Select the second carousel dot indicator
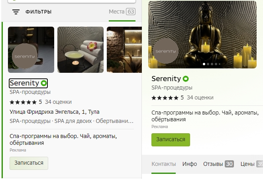 [208, 64]
